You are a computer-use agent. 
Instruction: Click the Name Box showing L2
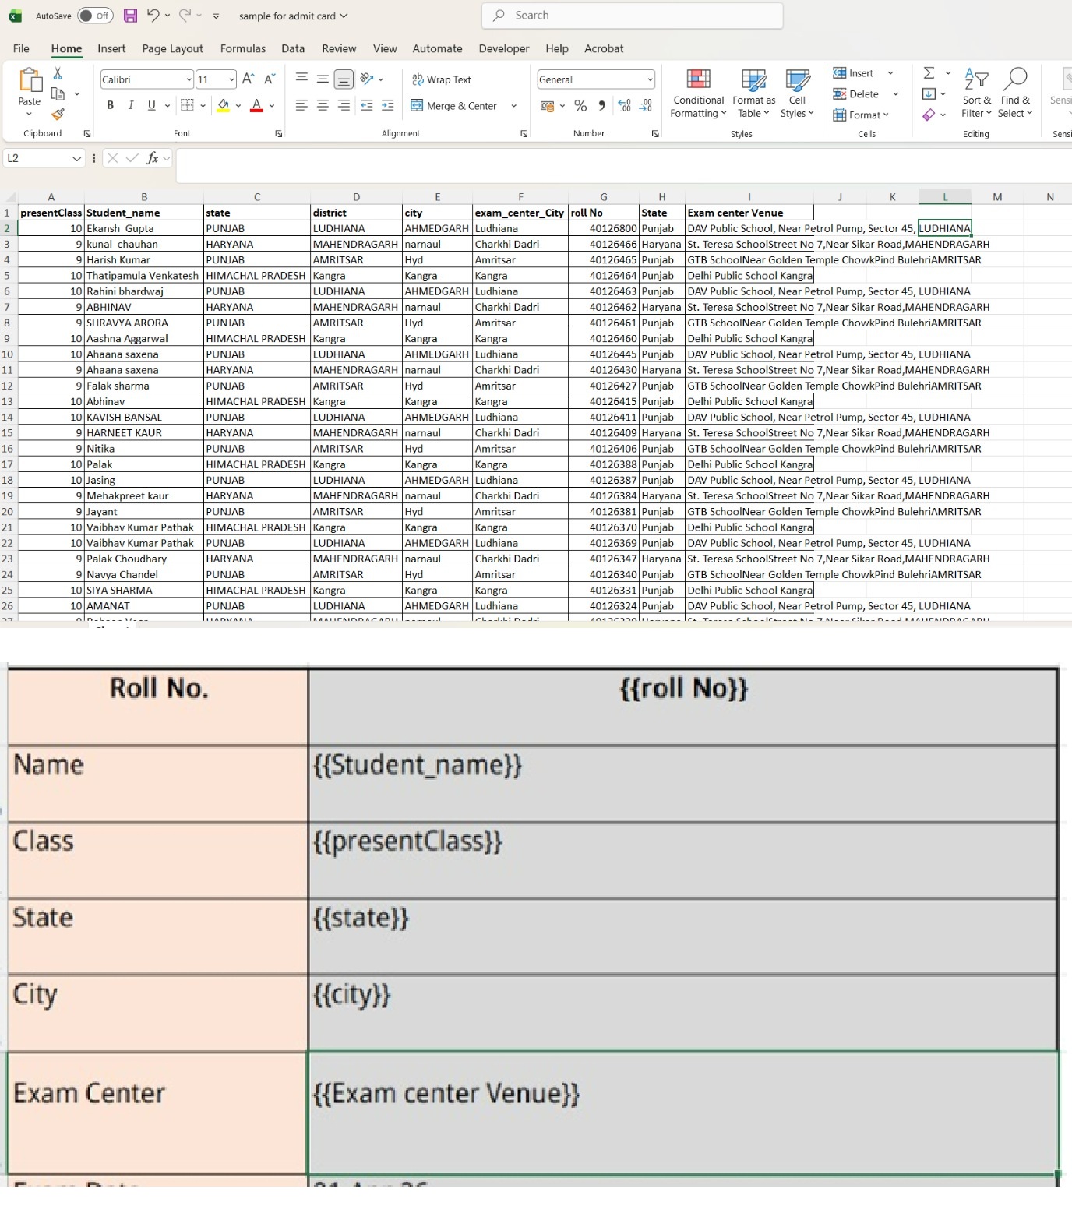(44, 158)
